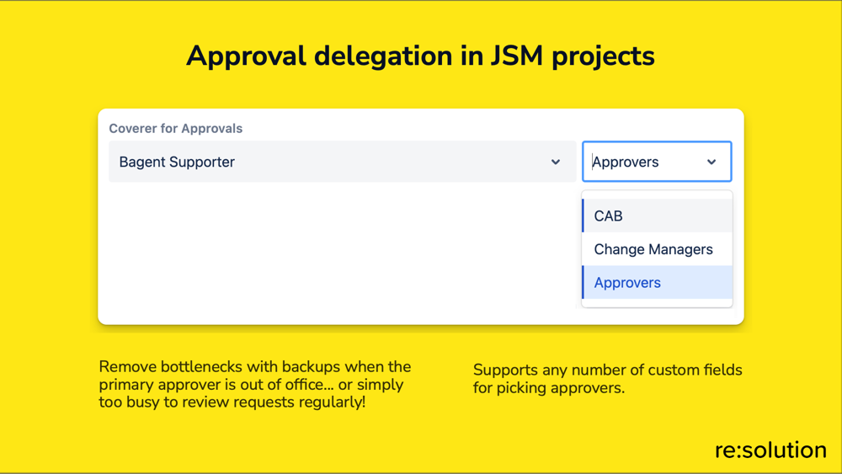Click the word "Approval" in the title
Screen dimensions: 842x474
247,56
